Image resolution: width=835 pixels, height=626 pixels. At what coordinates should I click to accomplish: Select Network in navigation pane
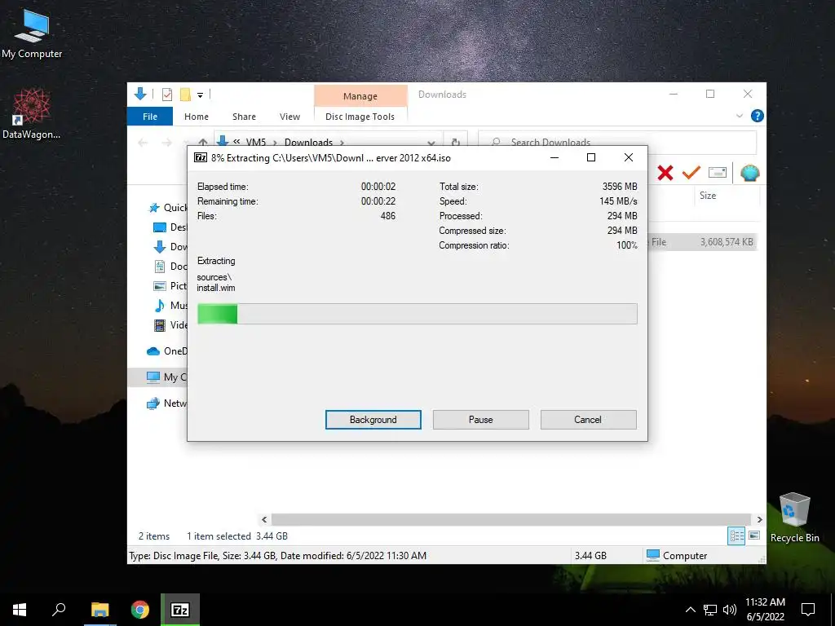pyautogui.click(x=166, y=403)
